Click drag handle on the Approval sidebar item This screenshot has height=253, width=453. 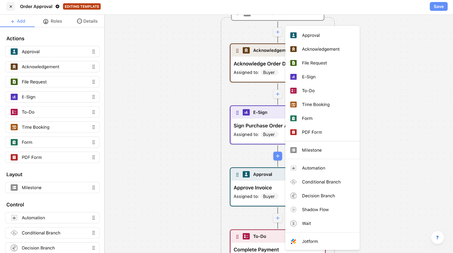pyautogui.click(x=93, y=52)
